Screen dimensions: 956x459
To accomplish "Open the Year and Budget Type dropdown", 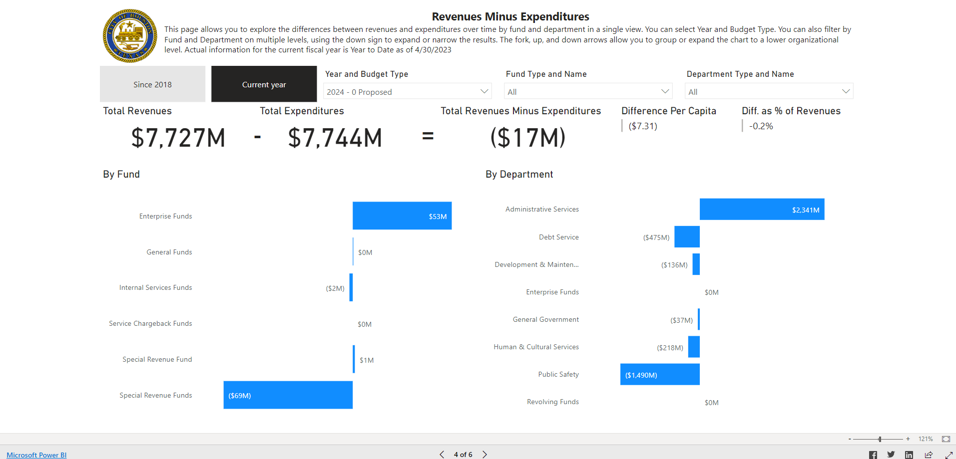I will tap(407, 91).
